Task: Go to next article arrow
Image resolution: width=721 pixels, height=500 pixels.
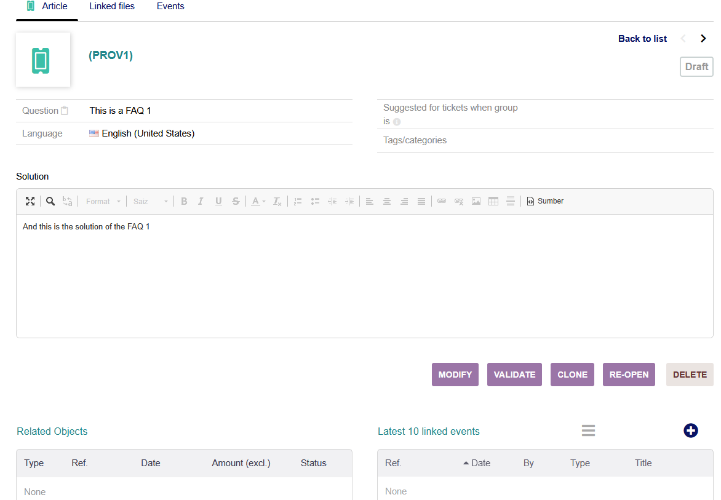Action: 703,39
